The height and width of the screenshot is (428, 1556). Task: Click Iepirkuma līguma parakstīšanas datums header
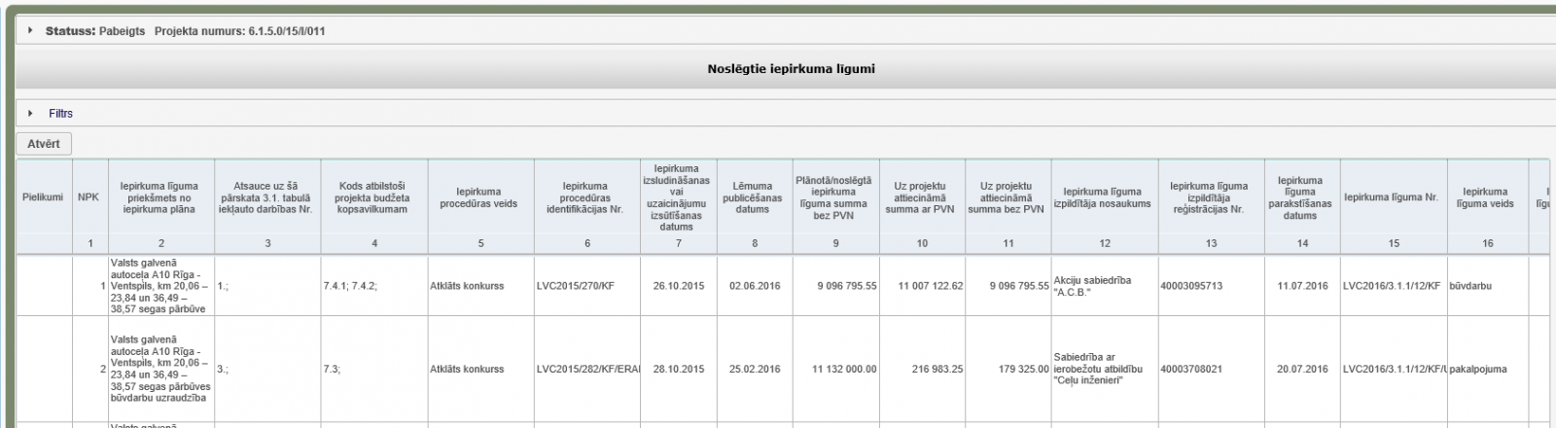point(1299,197)
